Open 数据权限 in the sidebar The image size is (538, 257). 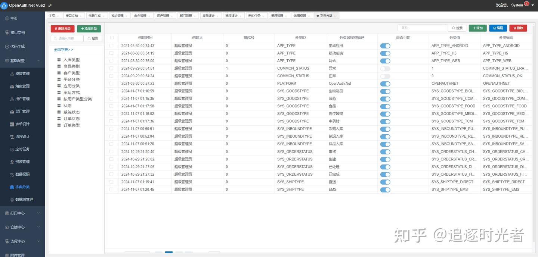tap(22, 174)
